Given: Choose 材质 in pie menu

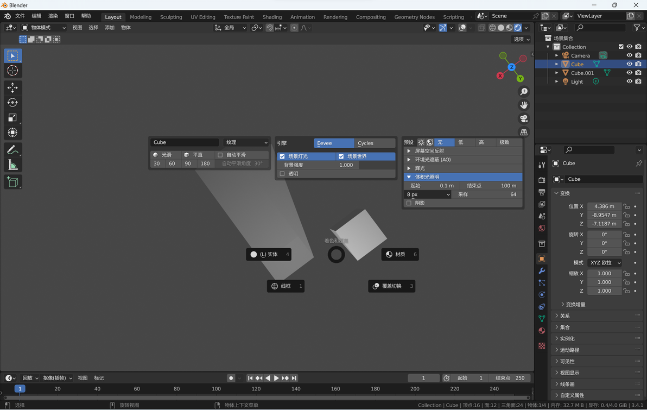Looking at the screenshot, I should [x=400, y=254].
